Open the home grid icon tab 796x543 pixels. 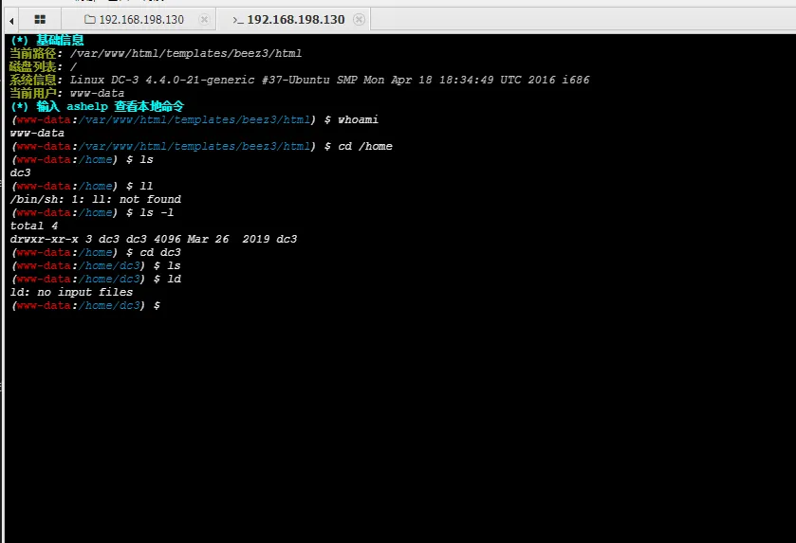point(40,19)
